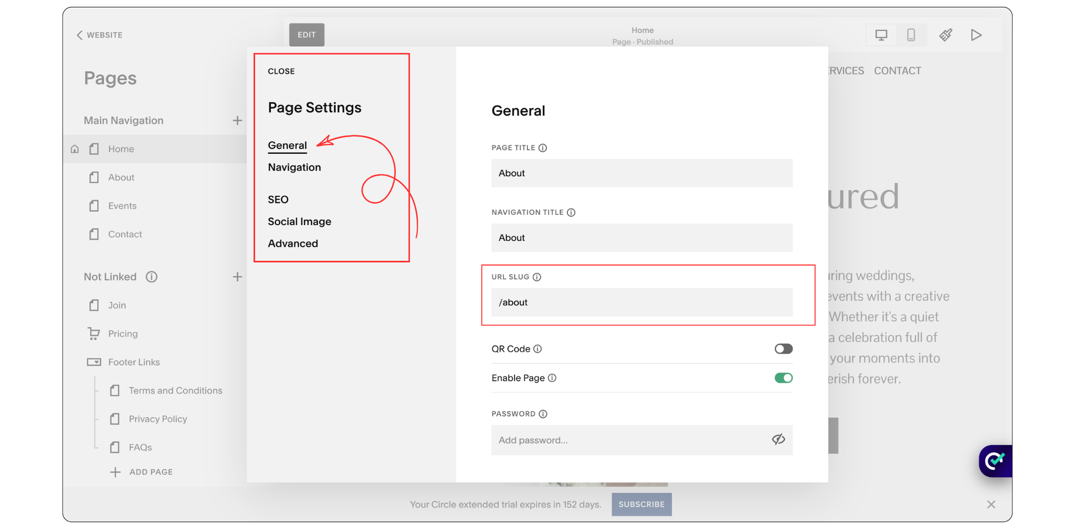This screenshot has height=529, width=1075.
Task: Select the Contact page in sidebar
Action: click(125, 234)
